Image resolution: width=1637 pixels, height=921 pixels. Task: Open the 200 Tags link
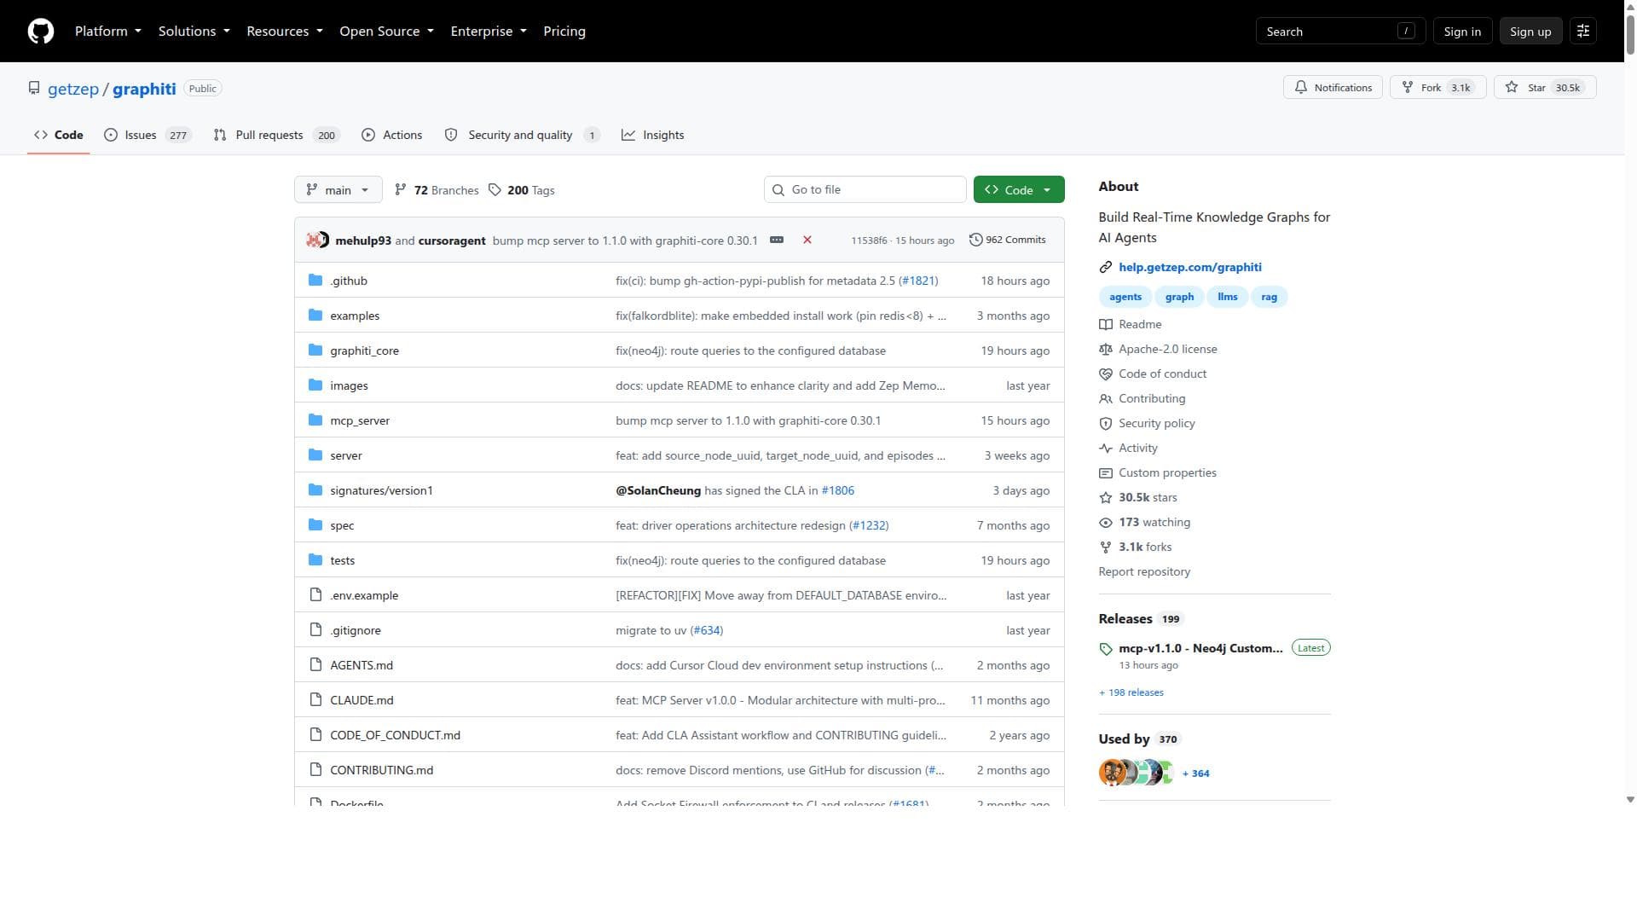[x=522, y=190]
